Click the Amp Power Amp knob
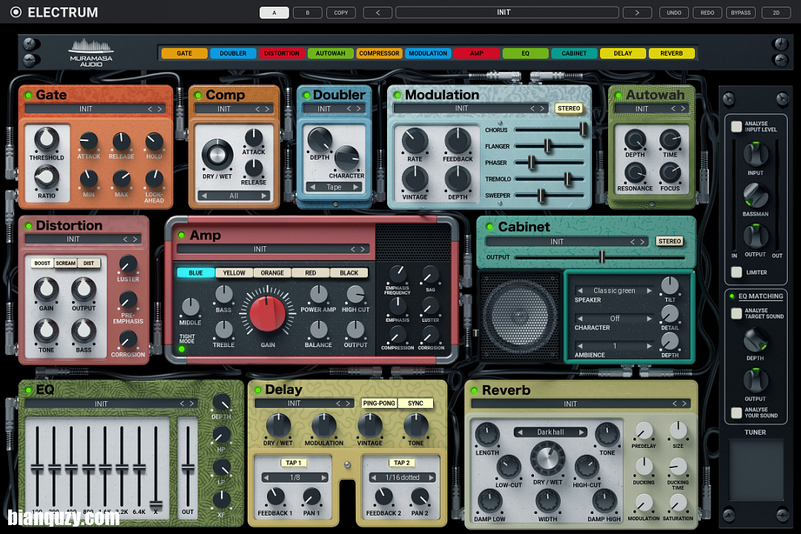 coord(318,295)
